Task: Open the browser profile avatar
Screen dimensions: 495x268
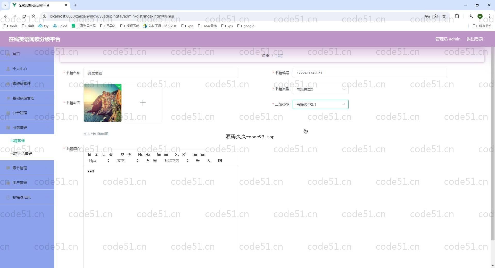Action: (480, 16)
